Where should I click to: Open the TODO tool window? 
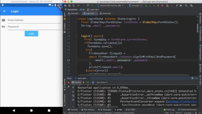click(130, 110)
